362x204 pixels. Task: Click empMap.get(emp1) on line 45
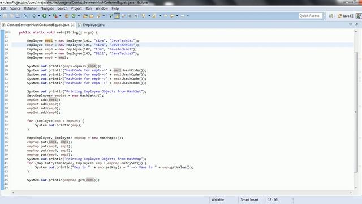click(81, 180)
